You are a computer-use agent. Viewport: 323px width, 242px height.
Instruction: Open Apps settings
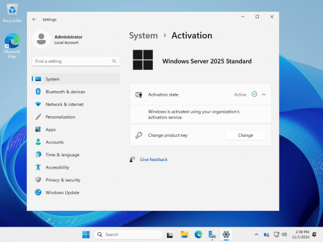76,129
